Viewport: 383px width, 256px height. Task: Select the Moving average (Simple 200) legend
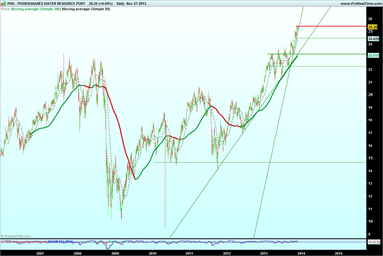click(x=36, y=9)
